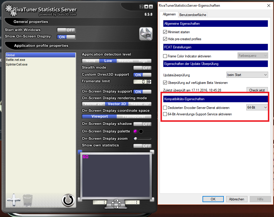Click the Framerate limit stepper arrows
Viewport: 274px width, 217px height.
click(x=149, y=82)
